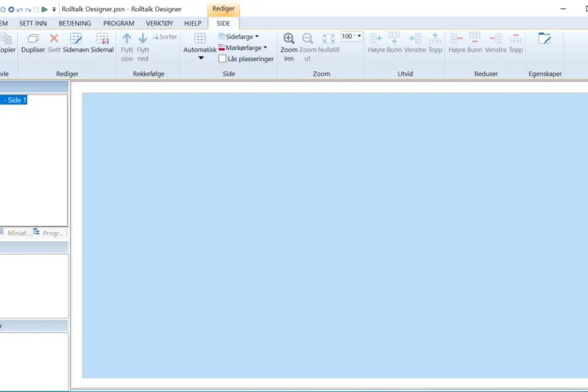Switch to the VERKTØY ribbon tab

click(x=159, y=24)
